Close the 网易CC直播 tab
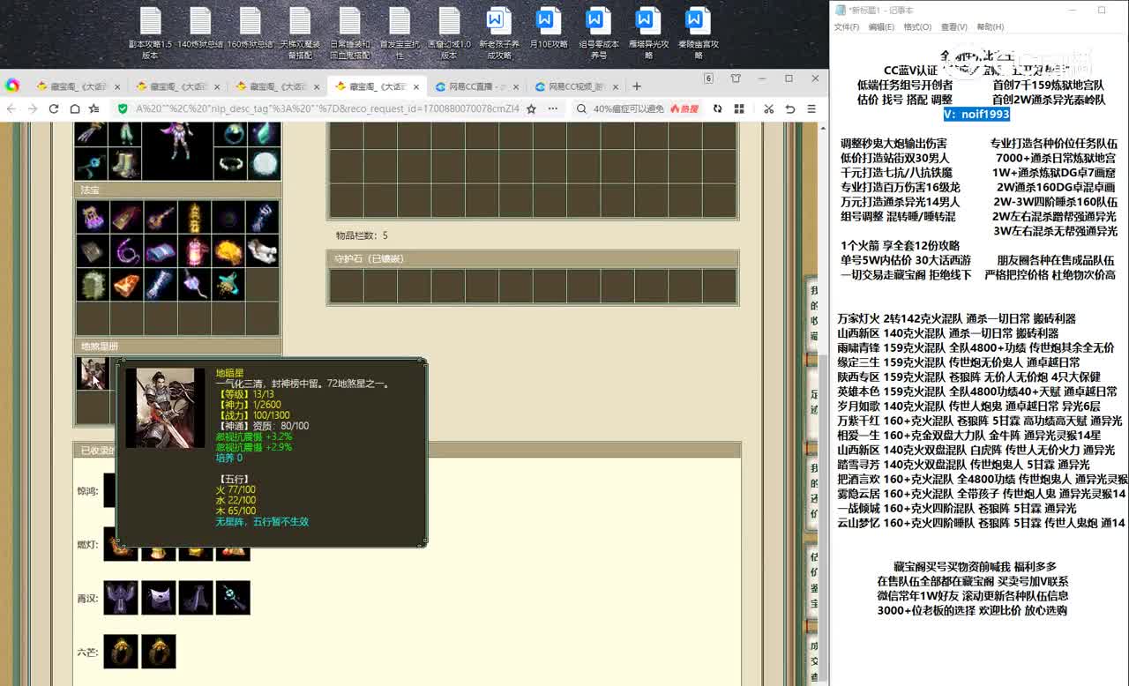1129x686 pixels. 515,86
